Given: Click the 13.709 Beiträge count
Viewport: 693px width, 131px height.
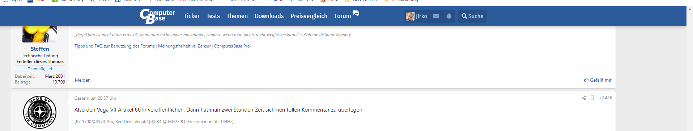Looking at the screenshot, I should tap(59, 82).
